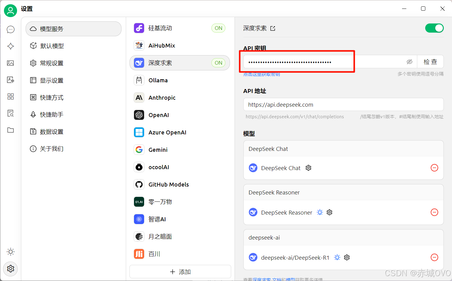Select 数据设置 settings section
The width and height of the screenshot is (452, 281).
(74, 132)
